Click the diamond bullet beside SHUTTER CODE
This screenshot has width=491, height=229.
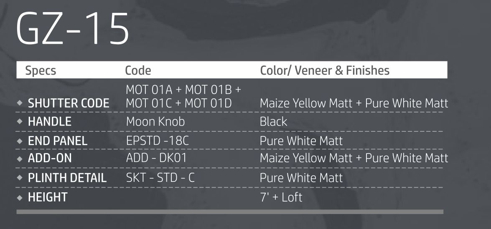20,103
